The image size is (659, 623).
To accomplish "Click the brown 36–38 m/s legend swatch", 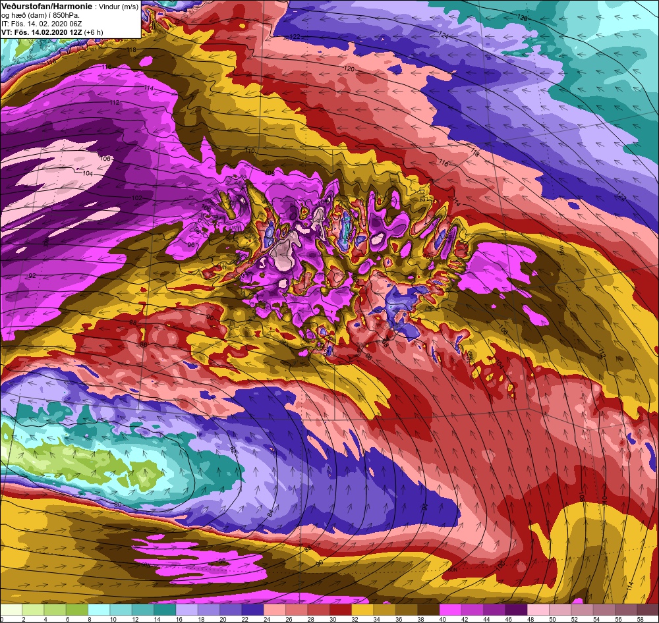I will [407, 609].
